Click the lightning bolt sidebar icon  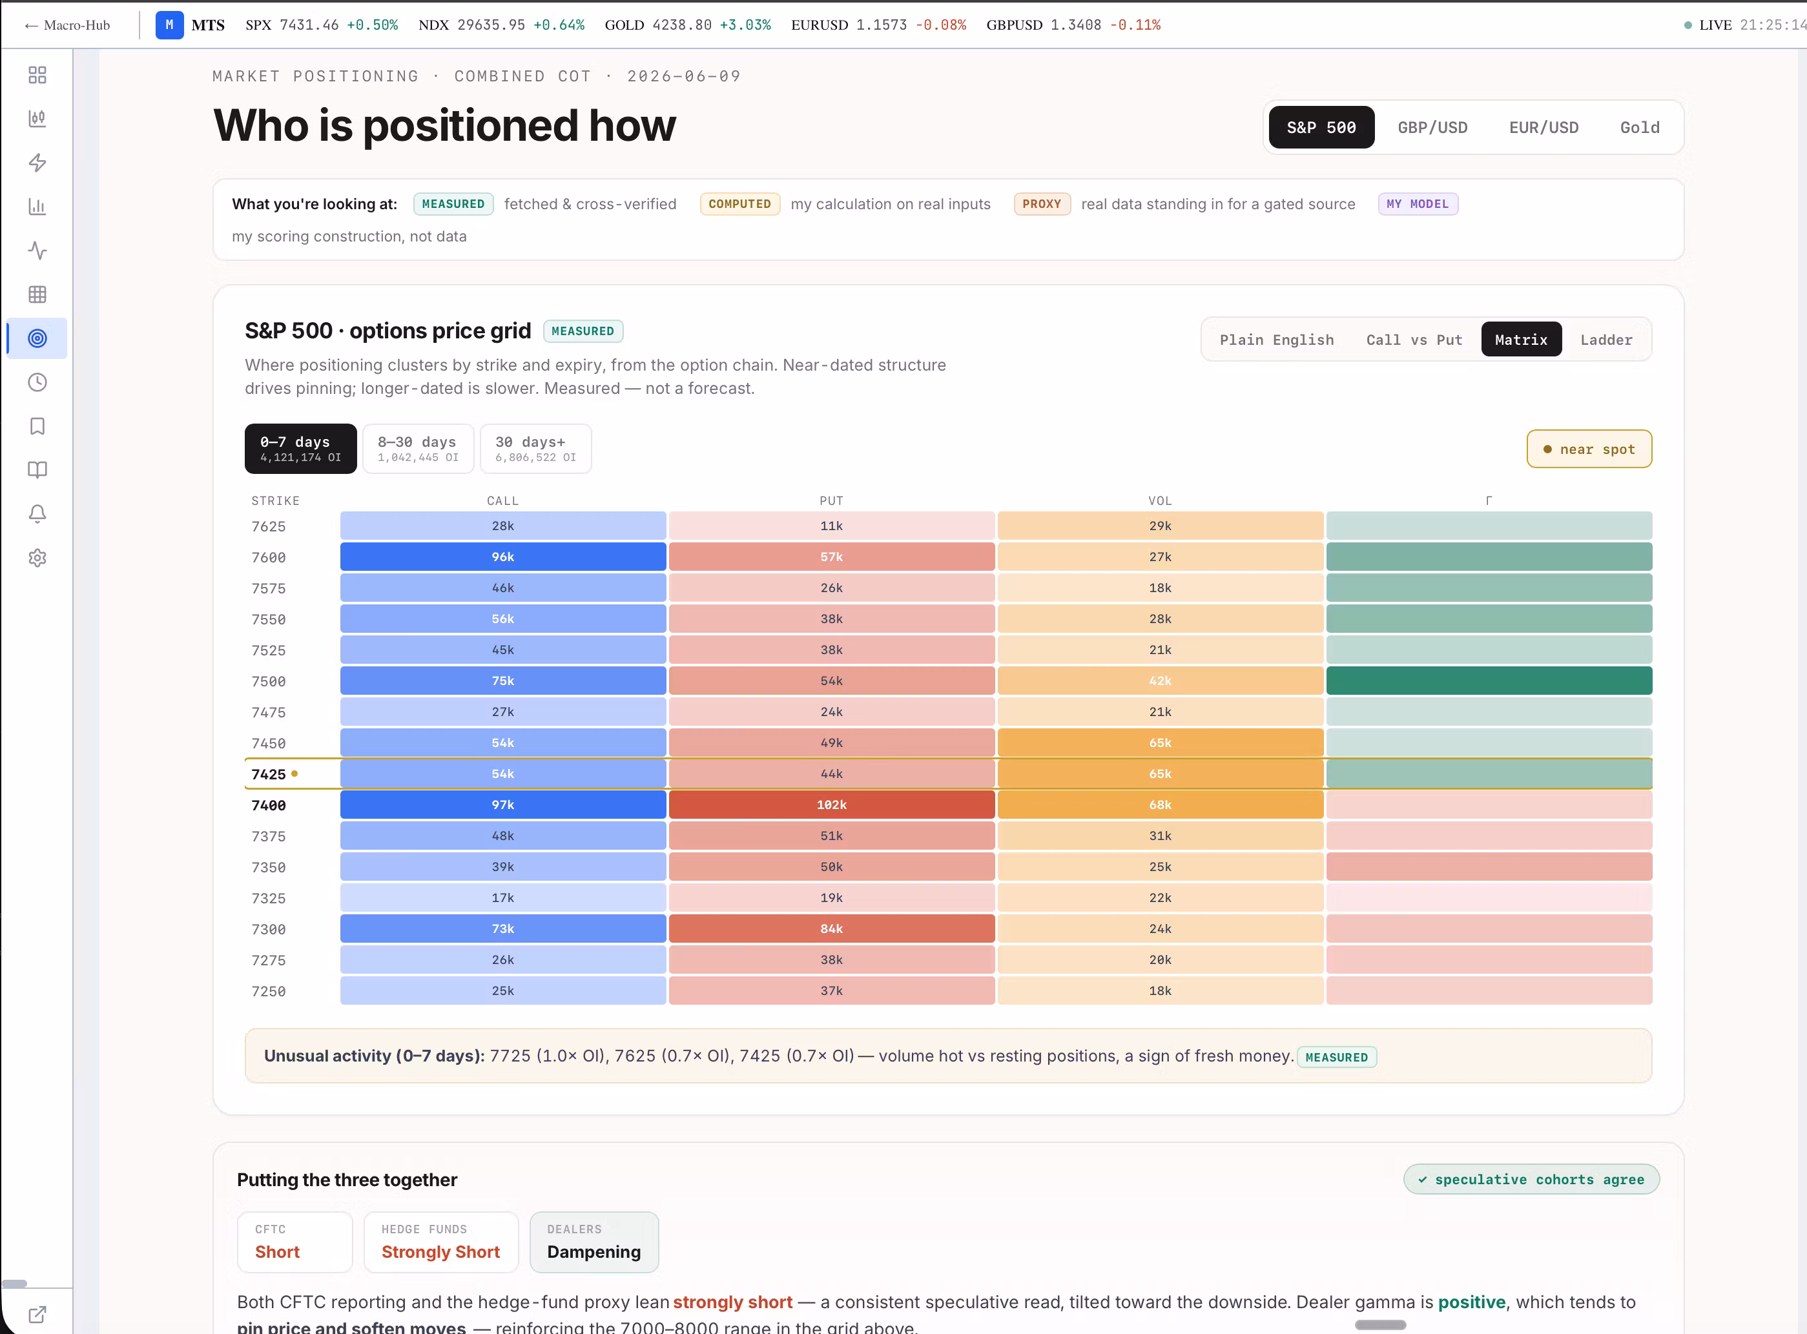click(37, 163)
